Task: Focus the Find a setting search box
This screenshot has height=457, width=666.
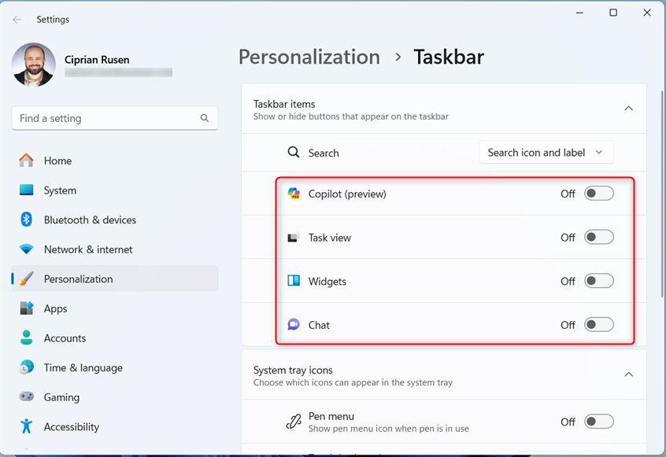Action: tap(115, 119)
